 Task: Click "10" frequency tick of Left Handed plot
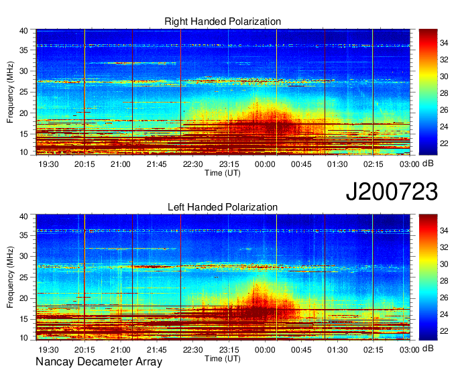pos(24,338)
